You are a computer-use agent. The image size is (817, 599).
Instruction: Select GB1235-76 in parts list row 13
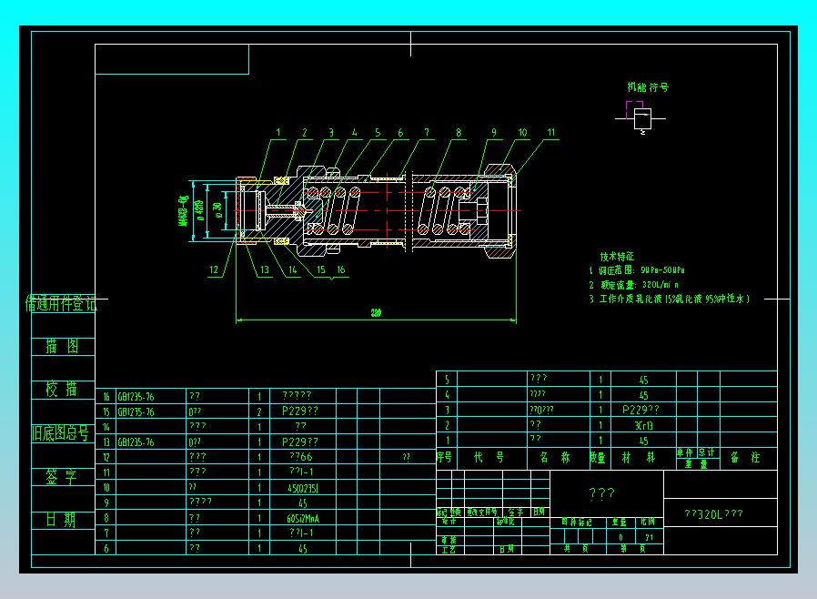click(x=136, y=442)
